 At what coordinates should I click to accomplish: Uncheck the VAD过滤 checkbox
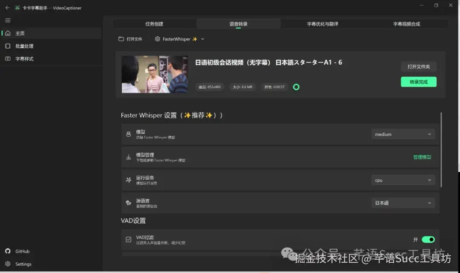pyautogui.click(x=128, y=239)
